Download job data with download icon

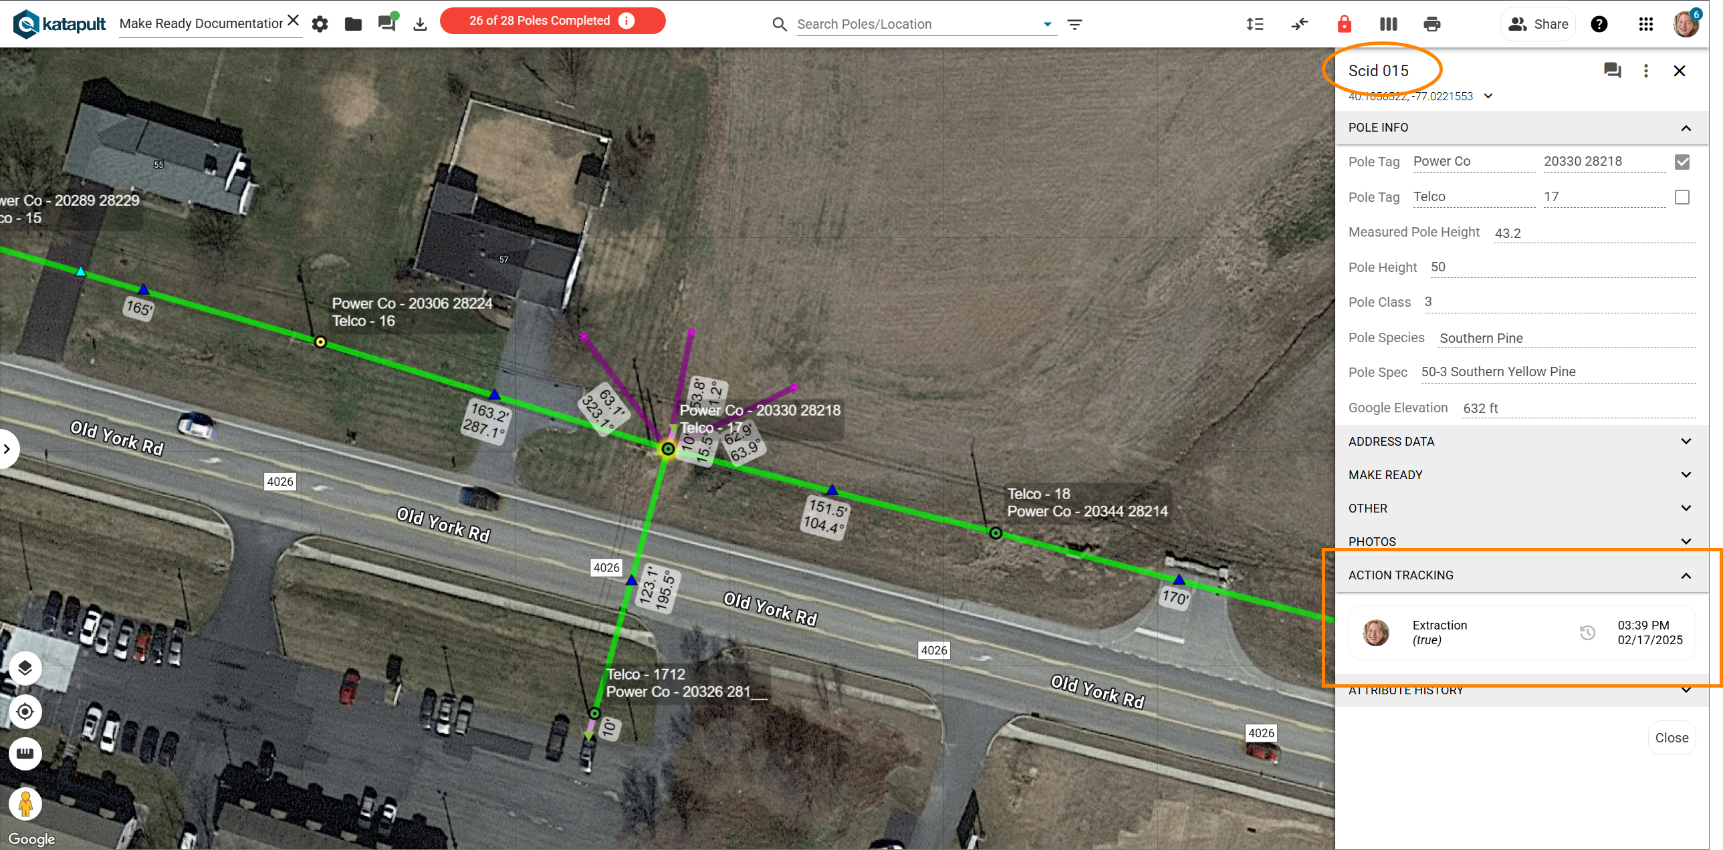[420, 24]
